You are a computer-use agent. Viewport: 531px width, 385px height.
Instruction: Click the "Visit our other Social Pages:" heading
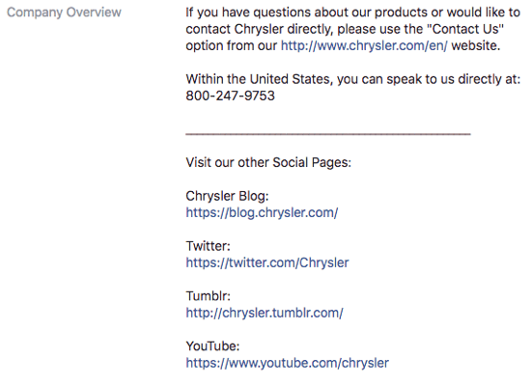[268, 163]
